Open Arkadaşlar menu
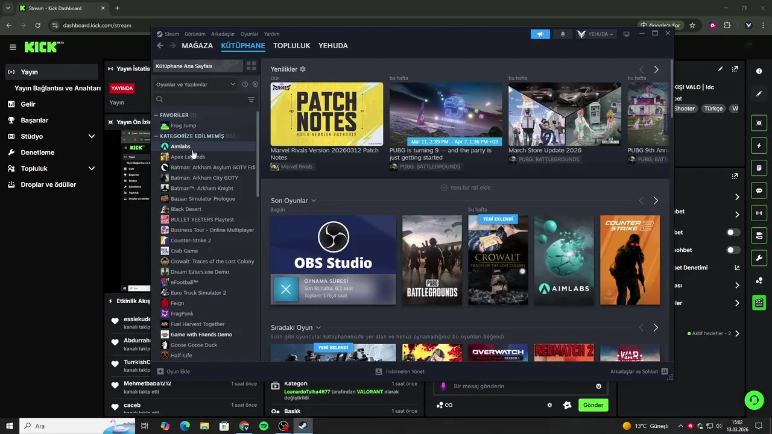Image resolution: width=772 pixels, height=434 pixels. pos(223,34)
